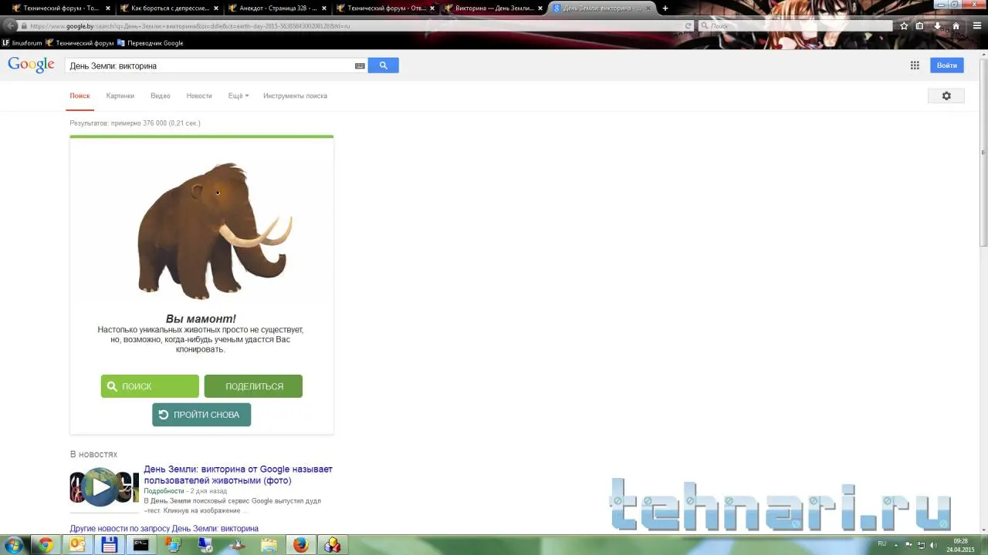
Task: Click the Вы мамонт! result heading
Action: tap(201, 318)
